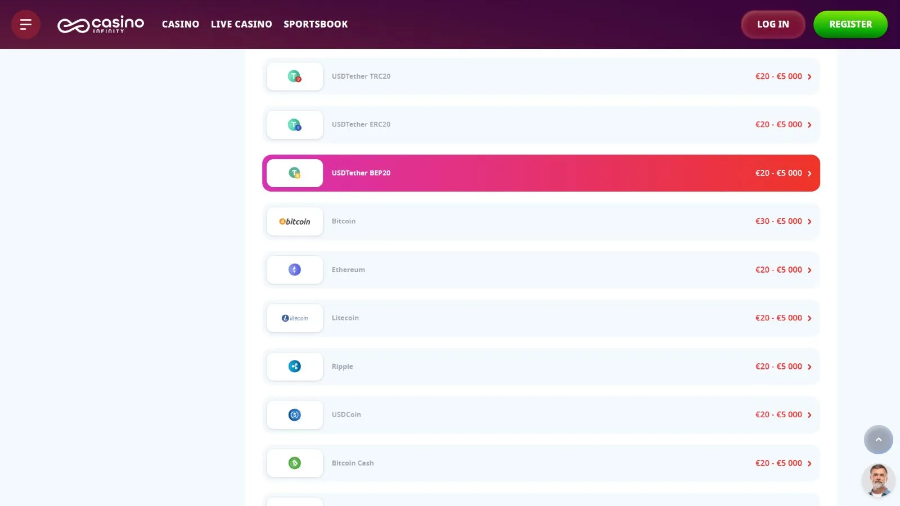Expand the Bitcoin Cash row chevron
Viewport: 900px width, 506px height.
coord(809,464)
